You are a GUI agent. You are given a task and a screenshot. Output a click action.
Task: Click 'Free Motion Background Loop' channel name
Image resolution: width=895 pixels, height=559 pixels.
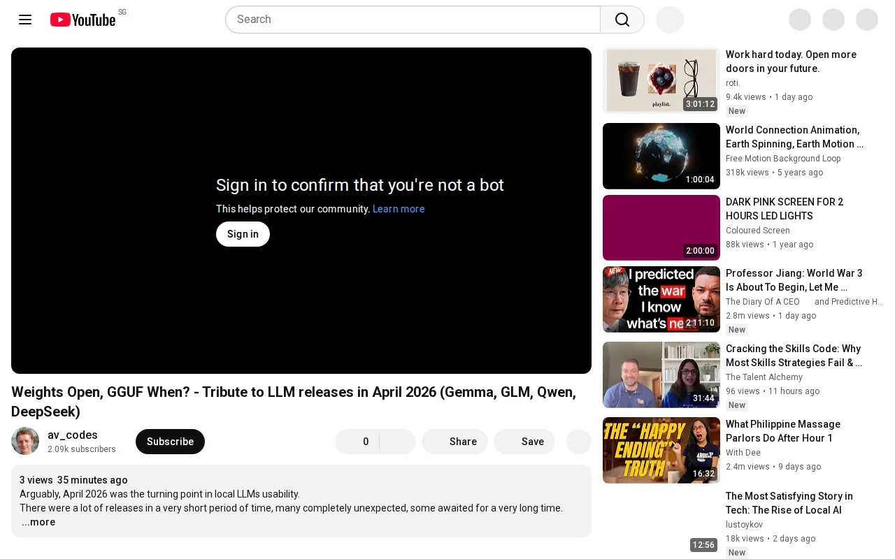pyautogui.click(x=783, y=159)
